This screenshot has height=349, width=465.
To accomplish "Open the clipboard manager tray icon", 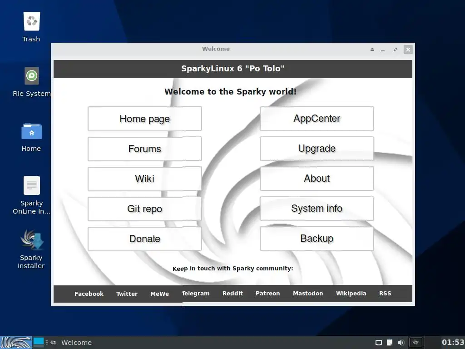I will (x=390, y=343).
